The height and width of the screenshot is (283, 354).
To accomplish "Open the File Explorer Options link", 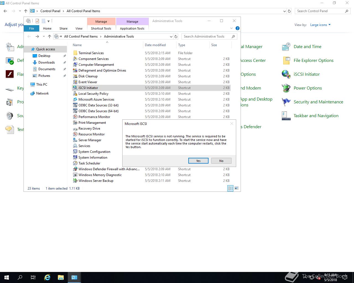I will tap(313, 61).
